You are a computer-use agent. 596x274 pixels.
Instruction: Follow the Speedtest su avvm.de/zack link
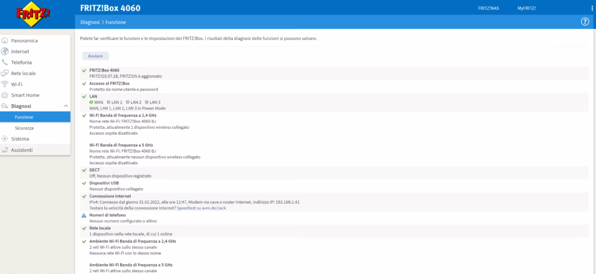[x=201, y=208]
